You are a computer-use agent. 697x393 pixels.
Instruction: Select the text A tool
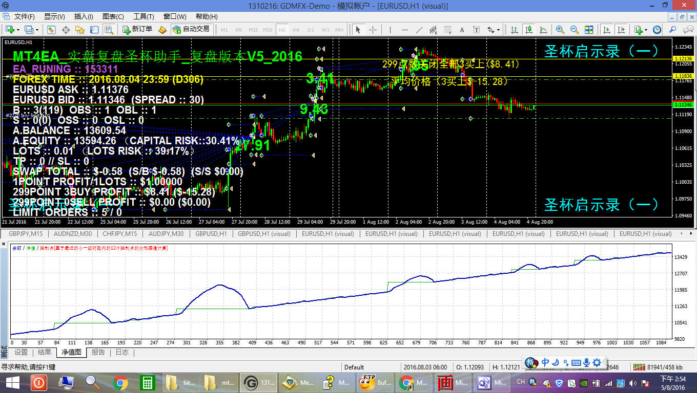click(462, 30)
